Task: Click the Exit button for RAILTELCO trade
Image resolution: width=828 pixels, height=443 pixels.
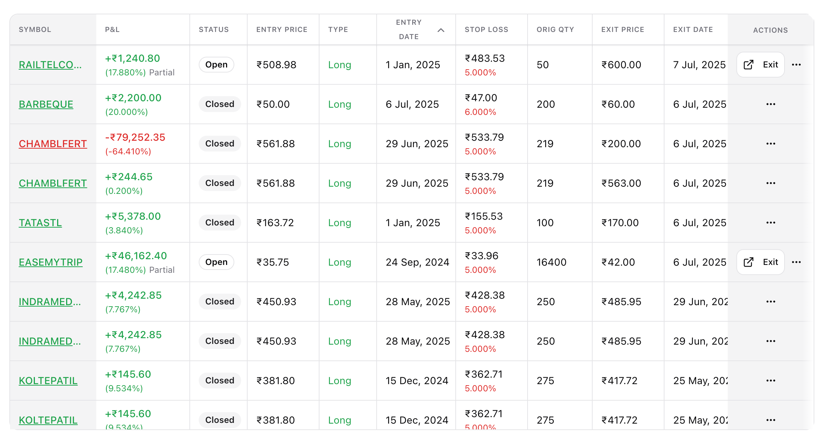Action: [x=760, y=65]
